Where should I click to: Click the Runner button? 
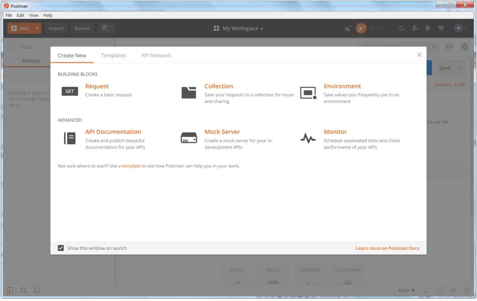click(x=83, y=28)
